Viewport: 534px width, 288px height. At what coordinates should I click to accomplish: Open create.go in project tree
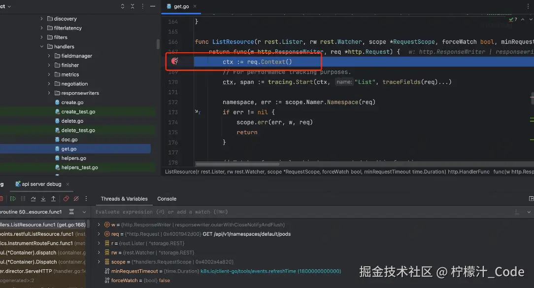tap(72, 102)
